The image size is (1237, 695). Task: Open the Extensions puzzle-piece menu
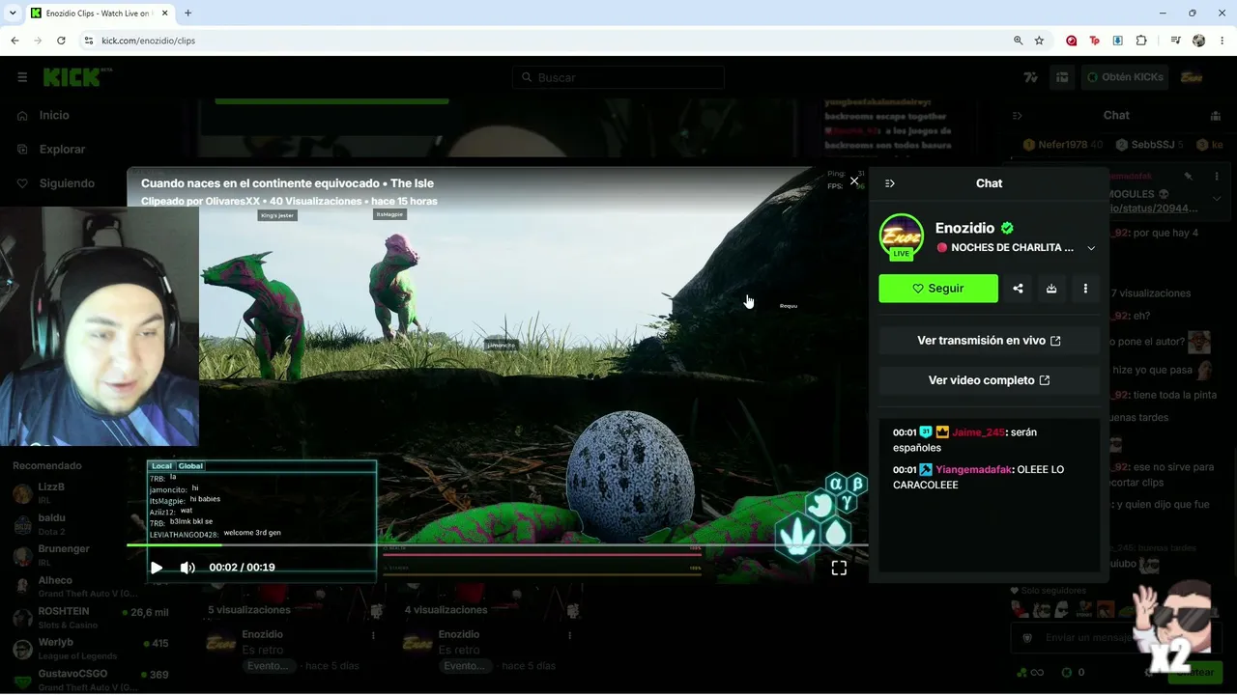coord(1141,41)
